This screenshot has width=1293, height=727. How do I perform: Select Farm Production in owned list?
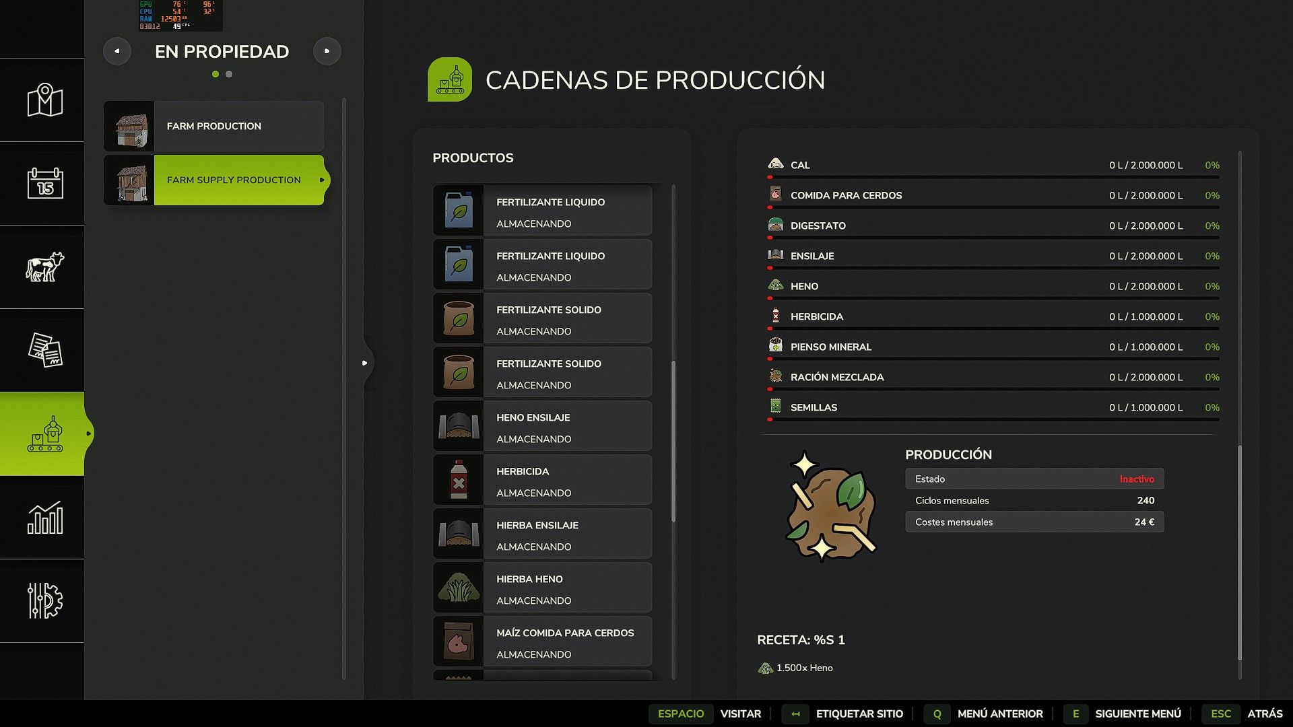click(x=214, y=127)
